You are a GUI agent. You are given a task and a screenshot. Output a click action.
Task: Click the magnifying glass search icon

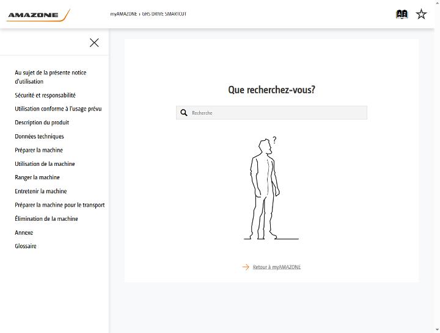(184, 113)
